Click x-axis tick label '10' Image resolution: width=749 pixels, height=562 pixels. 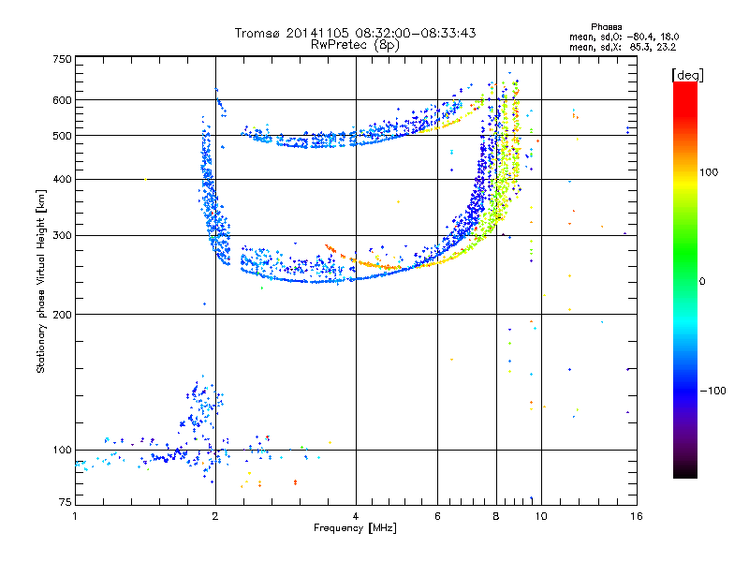(541, 516)
